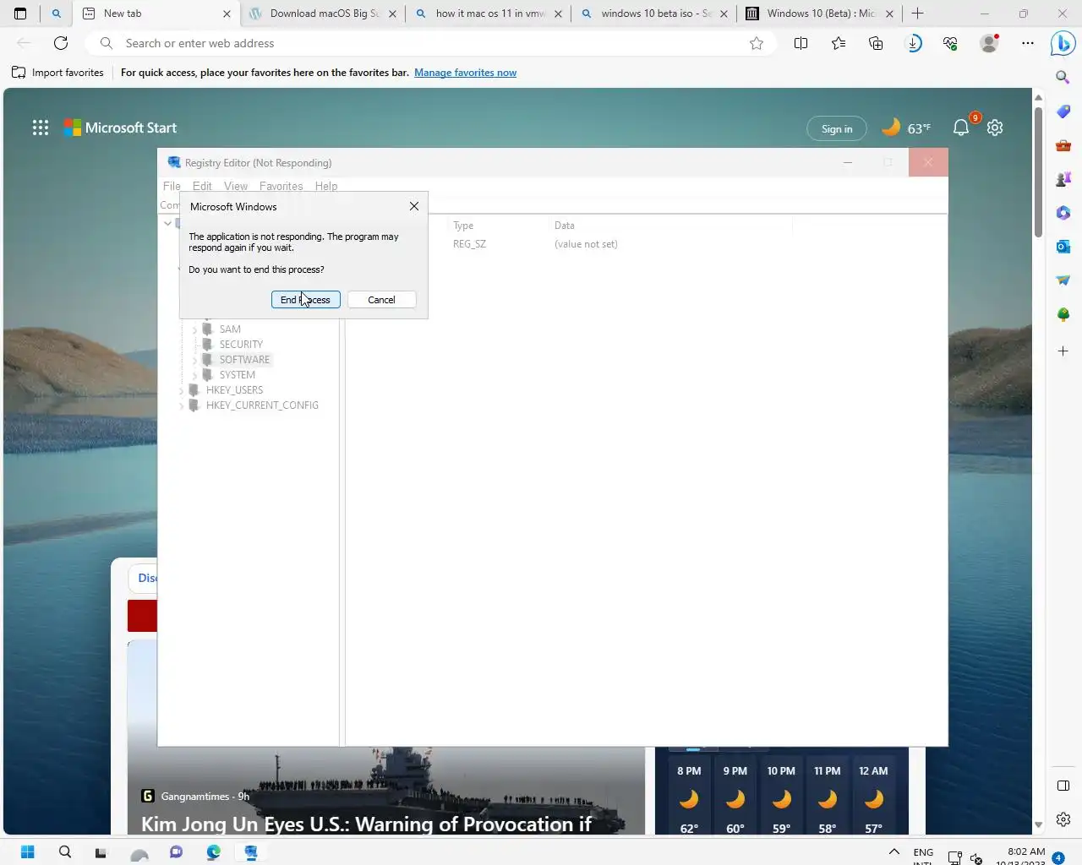Open sidebar tree icon
Screen dimensions: 1082x865
(1063, 314)
